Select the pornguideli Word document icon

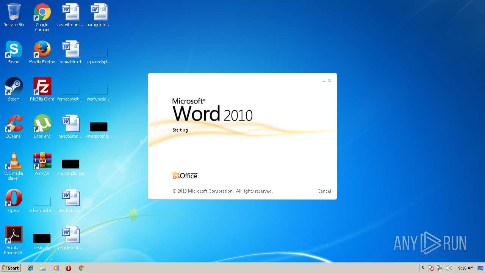point(99,16)
